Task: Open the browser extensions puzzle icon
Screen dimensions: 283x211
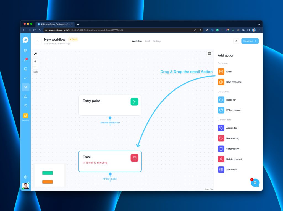Action: [243, 30]
